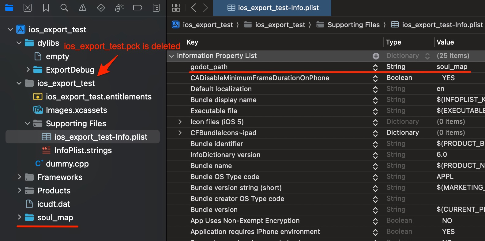Open the Breakpoint navigator

[x=138, y=8]
